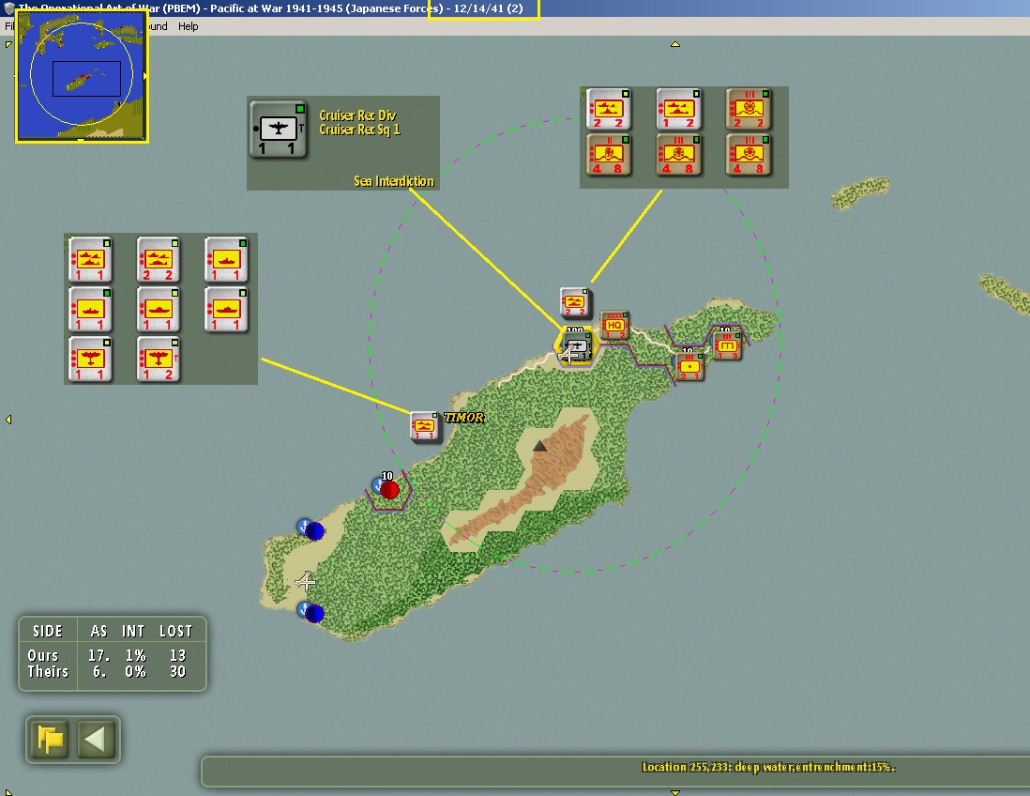Open the Help menu

(188, 26)
